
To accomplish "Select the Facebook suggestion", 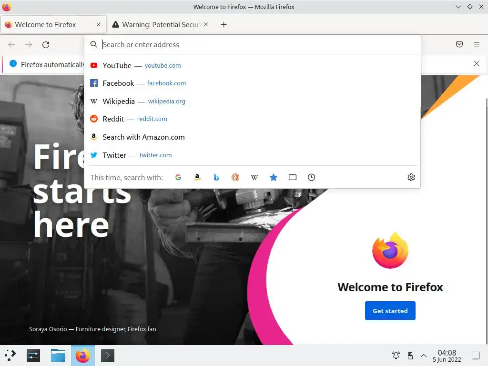I will click(x=252, y=83).
